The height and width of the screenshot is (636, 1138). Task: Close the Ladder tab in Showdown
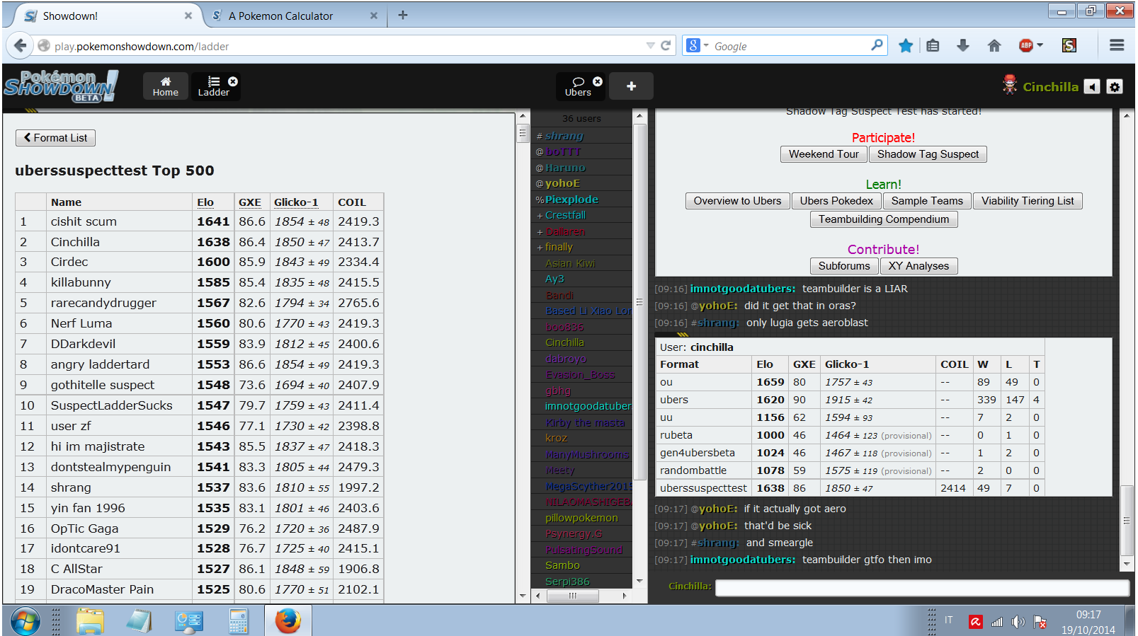click(x=233, y=81)
